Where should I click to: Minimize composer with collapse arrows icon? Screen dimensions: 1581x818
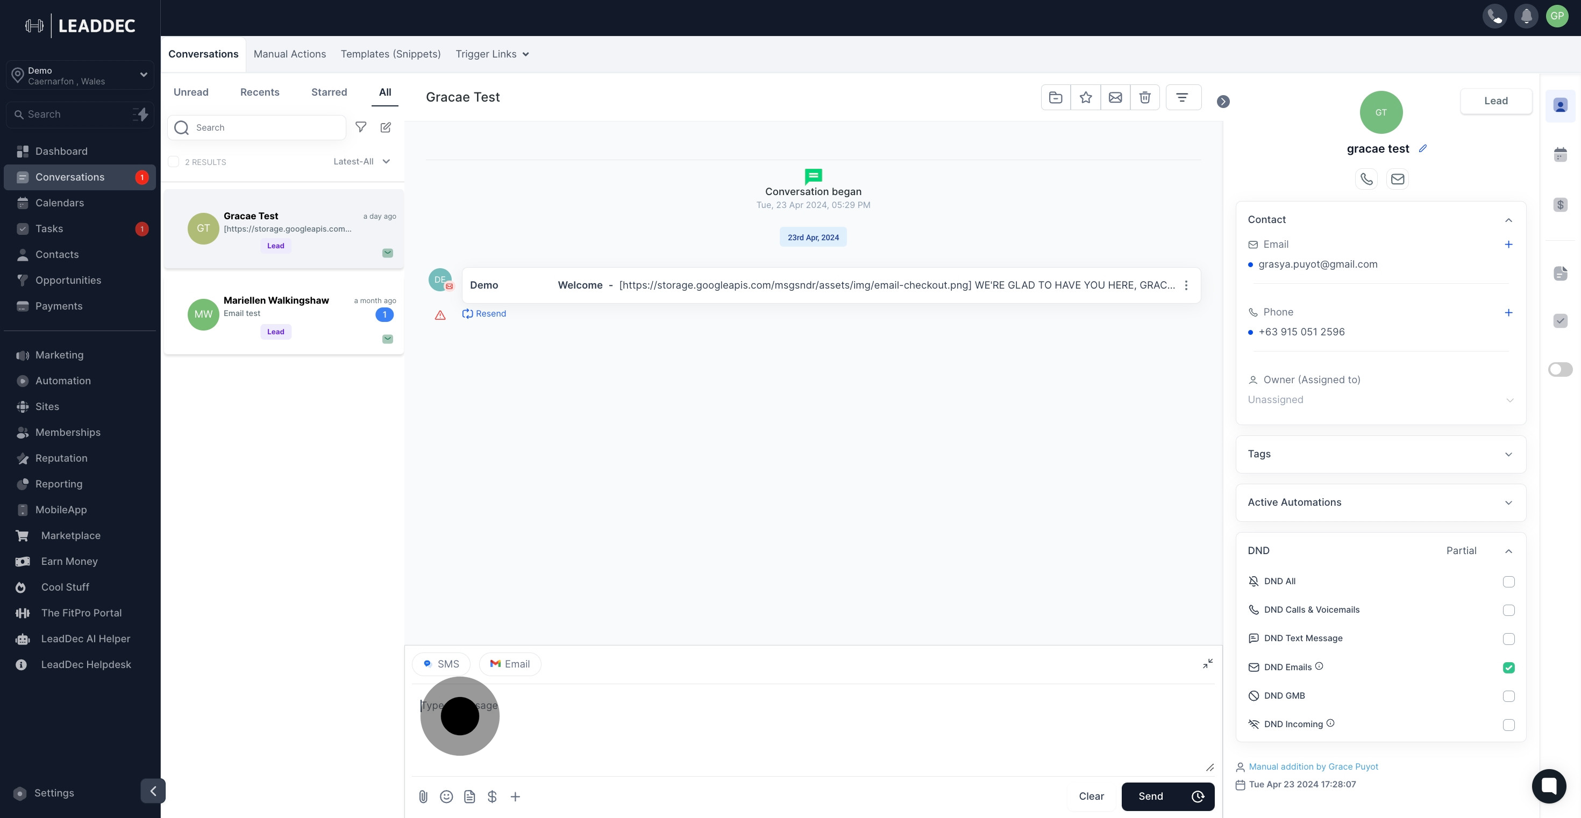pos(1207,663)
